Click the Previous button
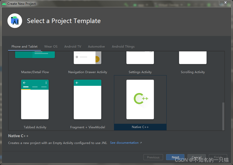Image resolution: width=233 pixels, height=165 pixels. pos(153,157)
